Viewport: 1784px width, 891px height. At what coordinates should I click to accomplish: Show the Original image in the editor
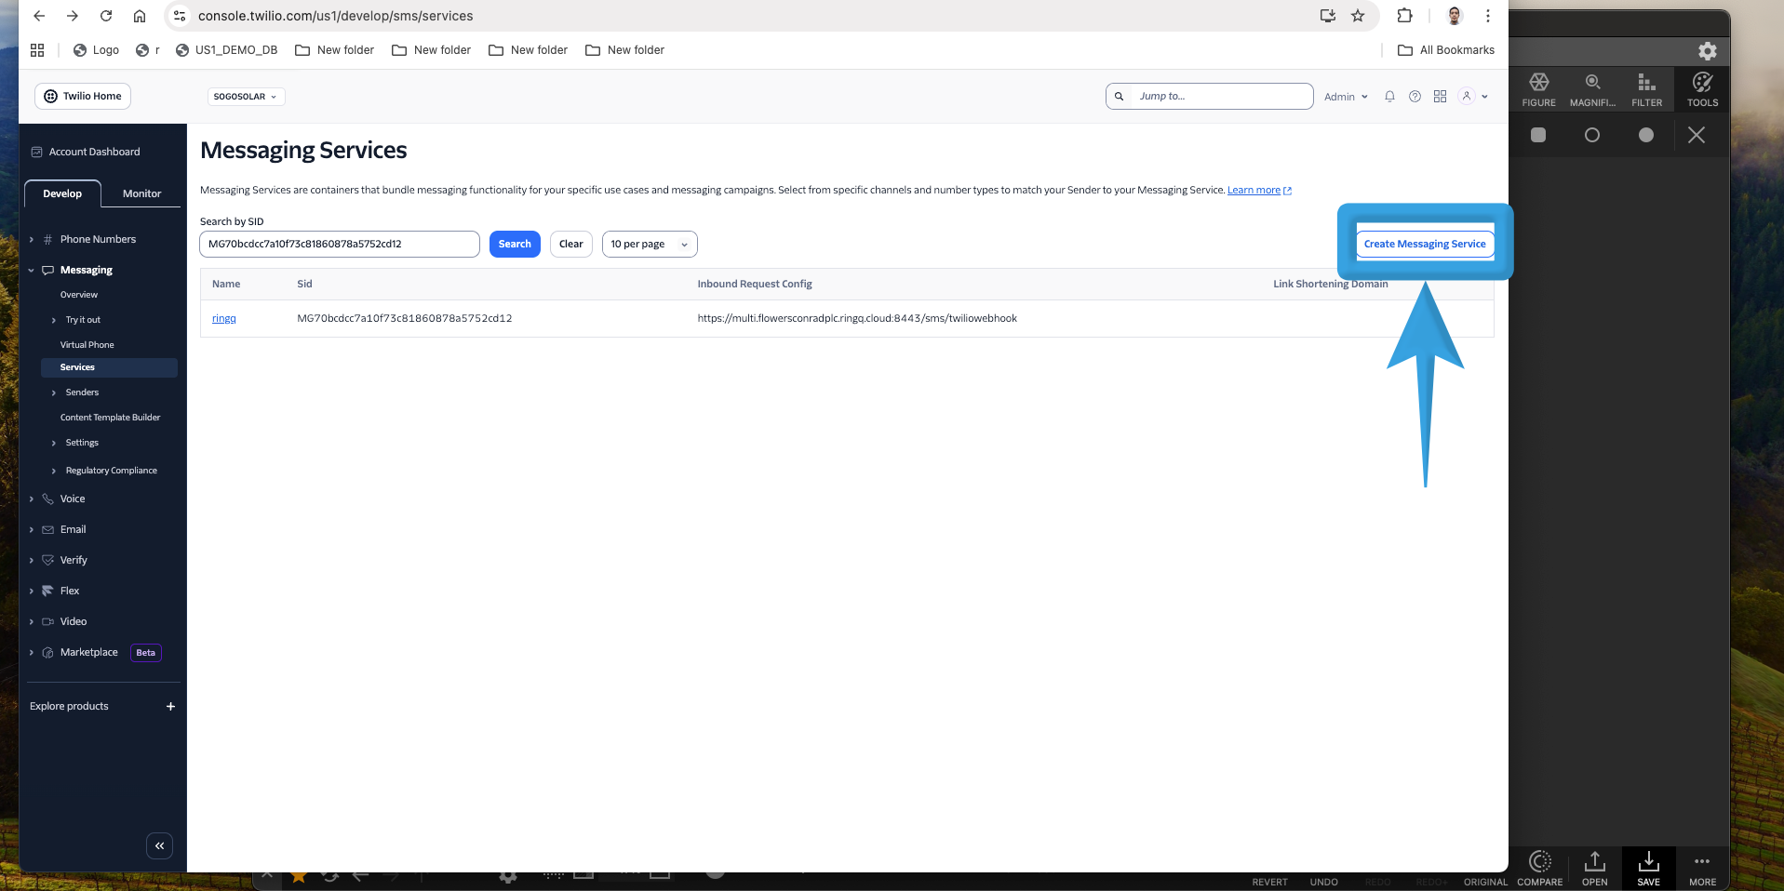(1485, 882)
